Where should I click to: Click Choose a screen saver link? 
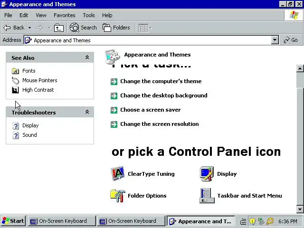coord(150,110)
